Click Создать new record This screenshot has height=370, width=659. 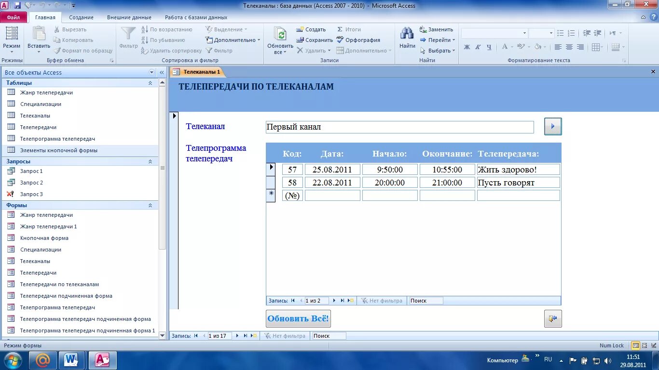click(311, 29)
